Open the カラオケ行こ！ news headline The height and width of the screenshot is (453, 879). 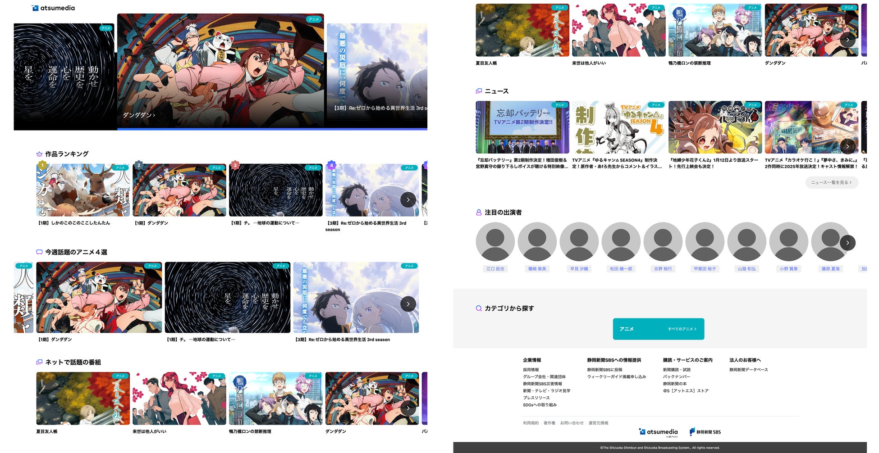(x=811, y=163)
